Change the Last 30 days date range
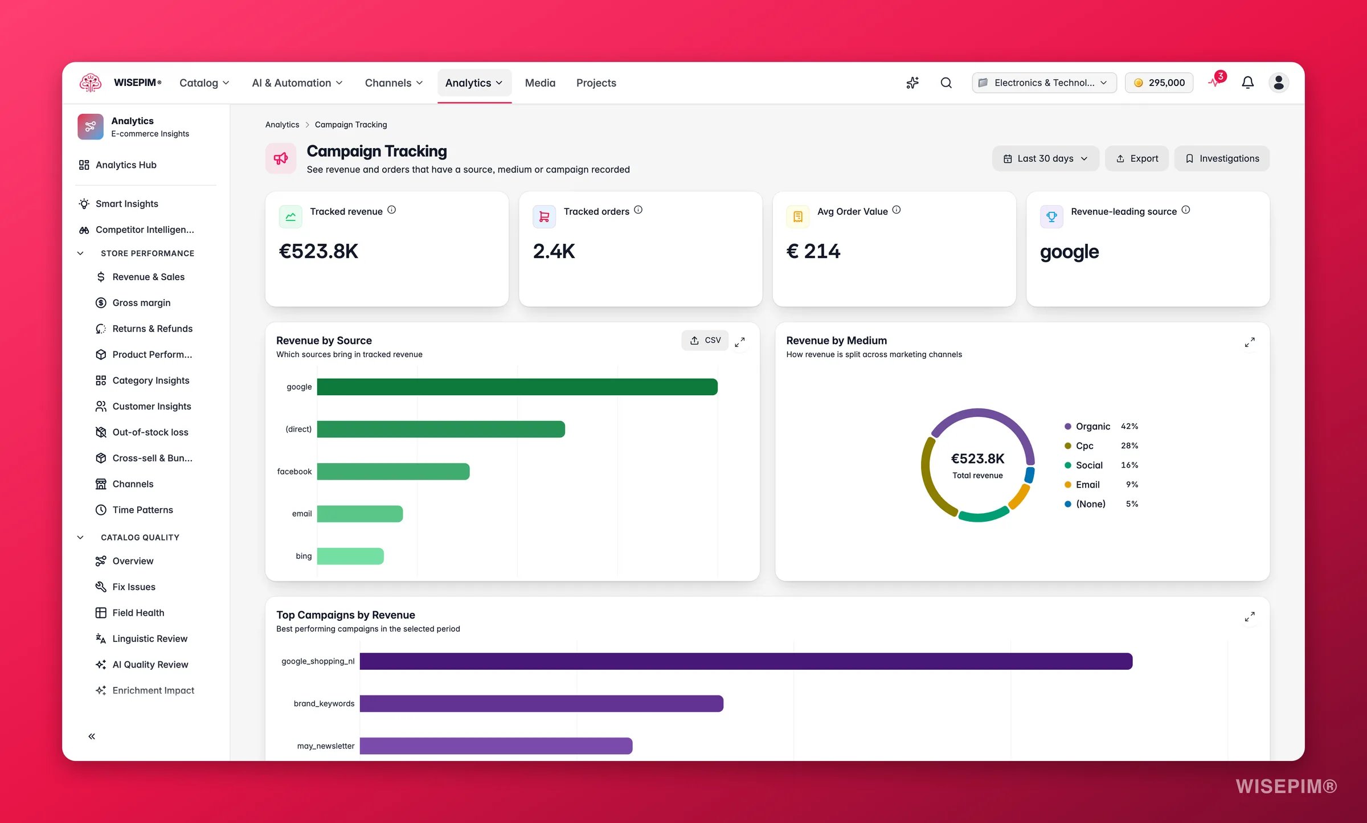Image resolution: width=1367 pixels, height=823 pixels. (1045, 158)
